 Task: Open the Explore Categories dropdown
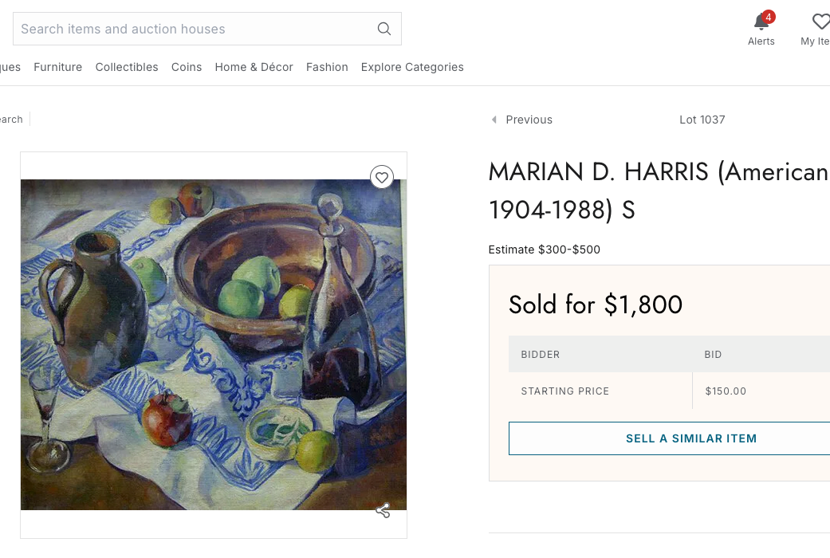(412, 67)
